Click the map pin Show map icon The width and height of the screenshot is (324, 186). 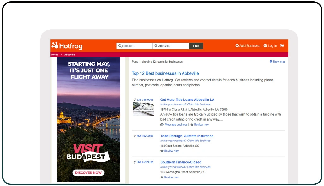(271, 62)
